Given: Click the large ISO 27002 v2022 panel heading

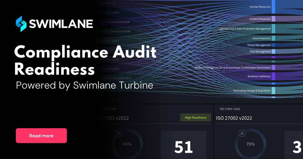Looking at the screenshot, I should [x=234, y=118].
